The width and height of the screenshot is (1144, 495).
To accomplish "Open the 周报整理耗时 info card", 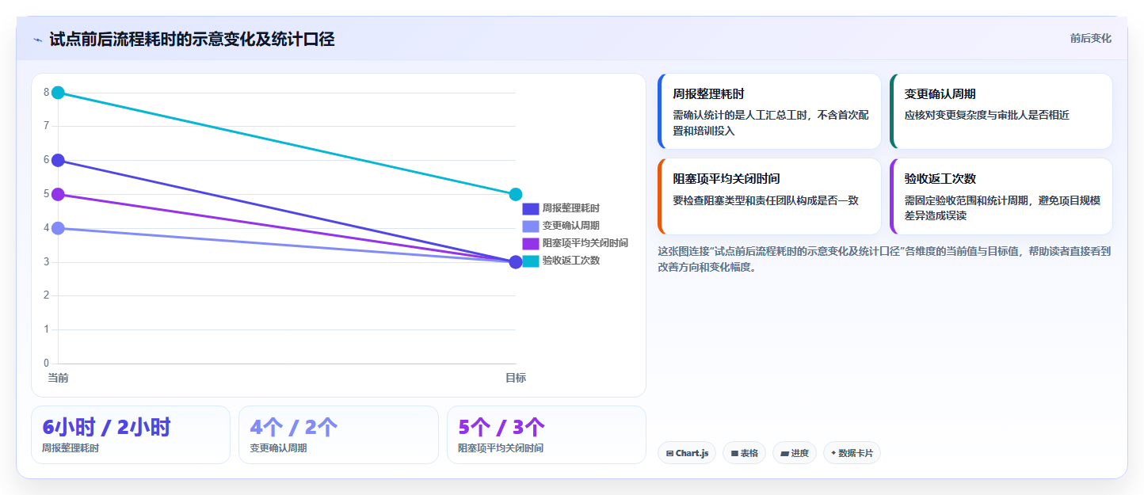I will tap(769, 112).
